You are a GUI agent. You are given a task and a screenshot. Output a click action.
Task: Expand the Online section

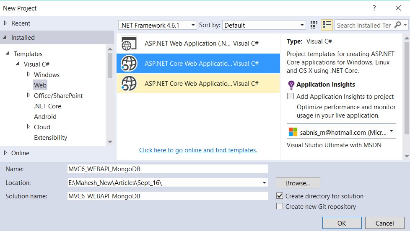[x=5, y=153]
